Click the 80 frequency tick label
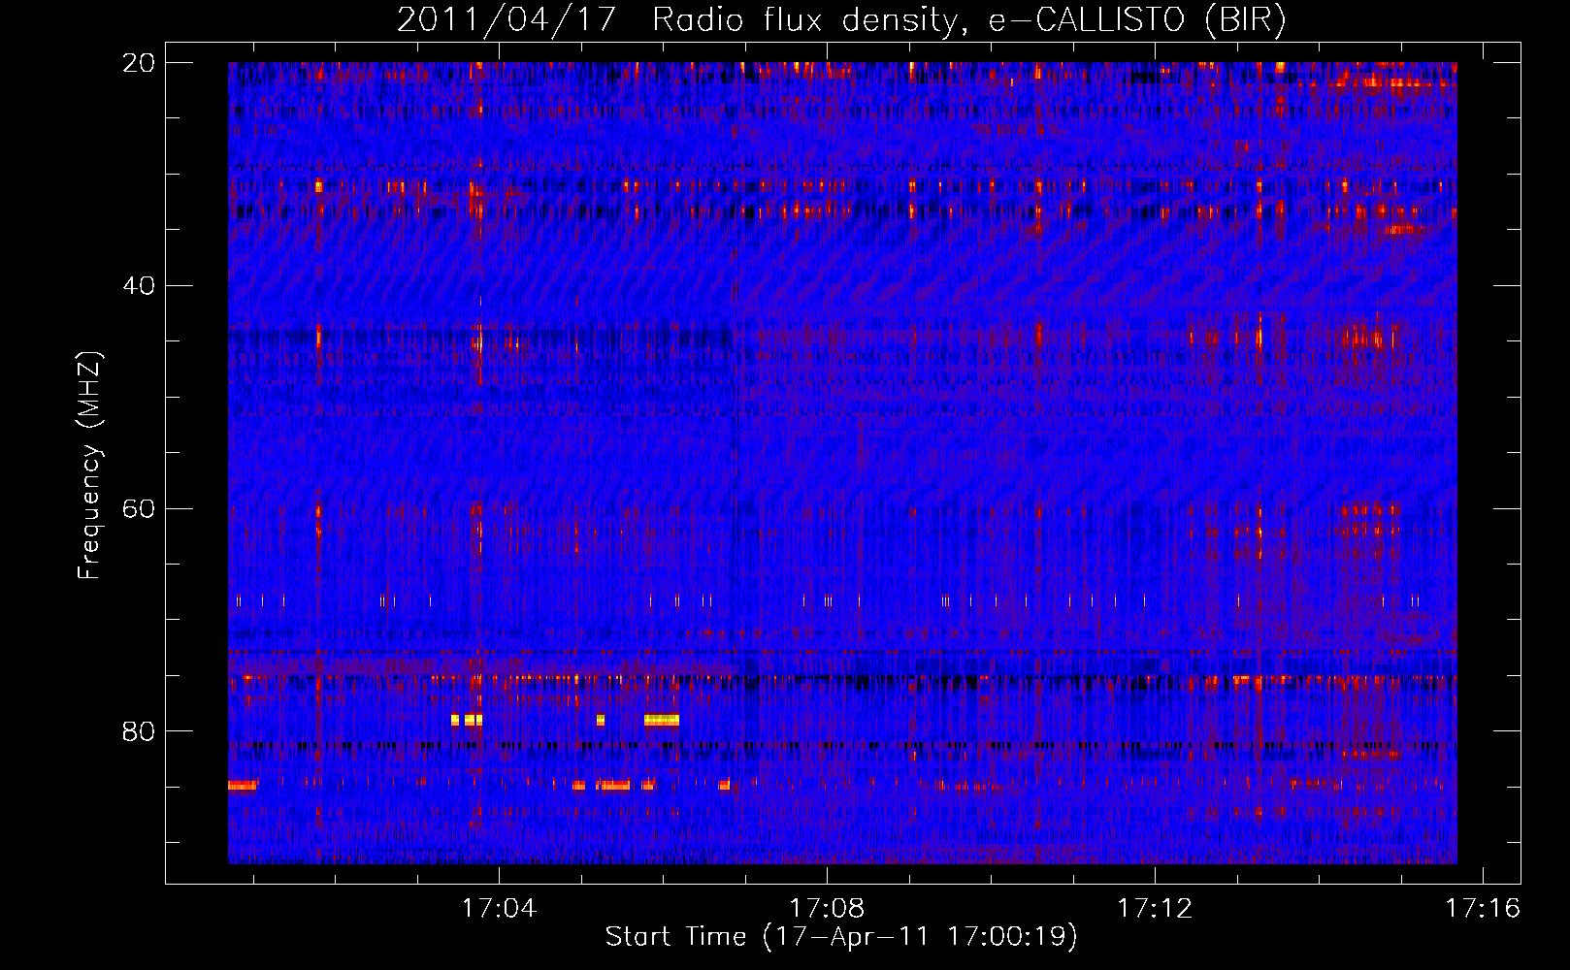Screen dimensions: 1570x970 point(138,731)
